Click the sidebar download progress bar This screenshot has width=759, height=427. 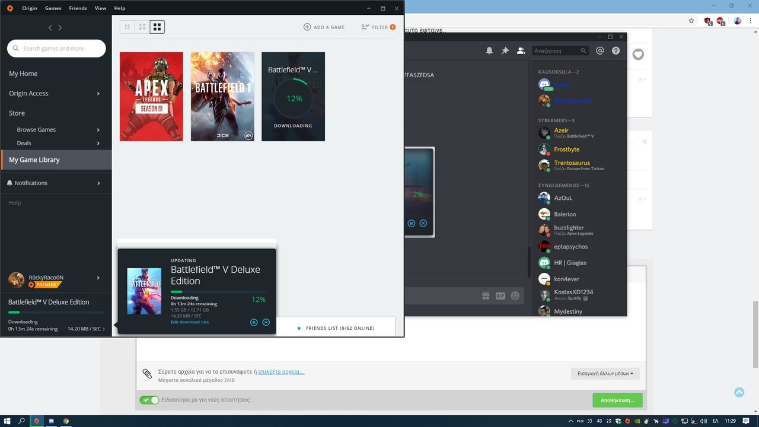coord(56,313)
